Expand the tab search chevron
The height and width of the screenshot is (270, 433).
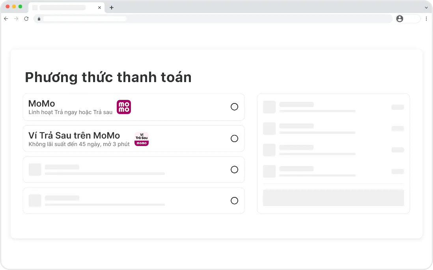click(426, 7)
